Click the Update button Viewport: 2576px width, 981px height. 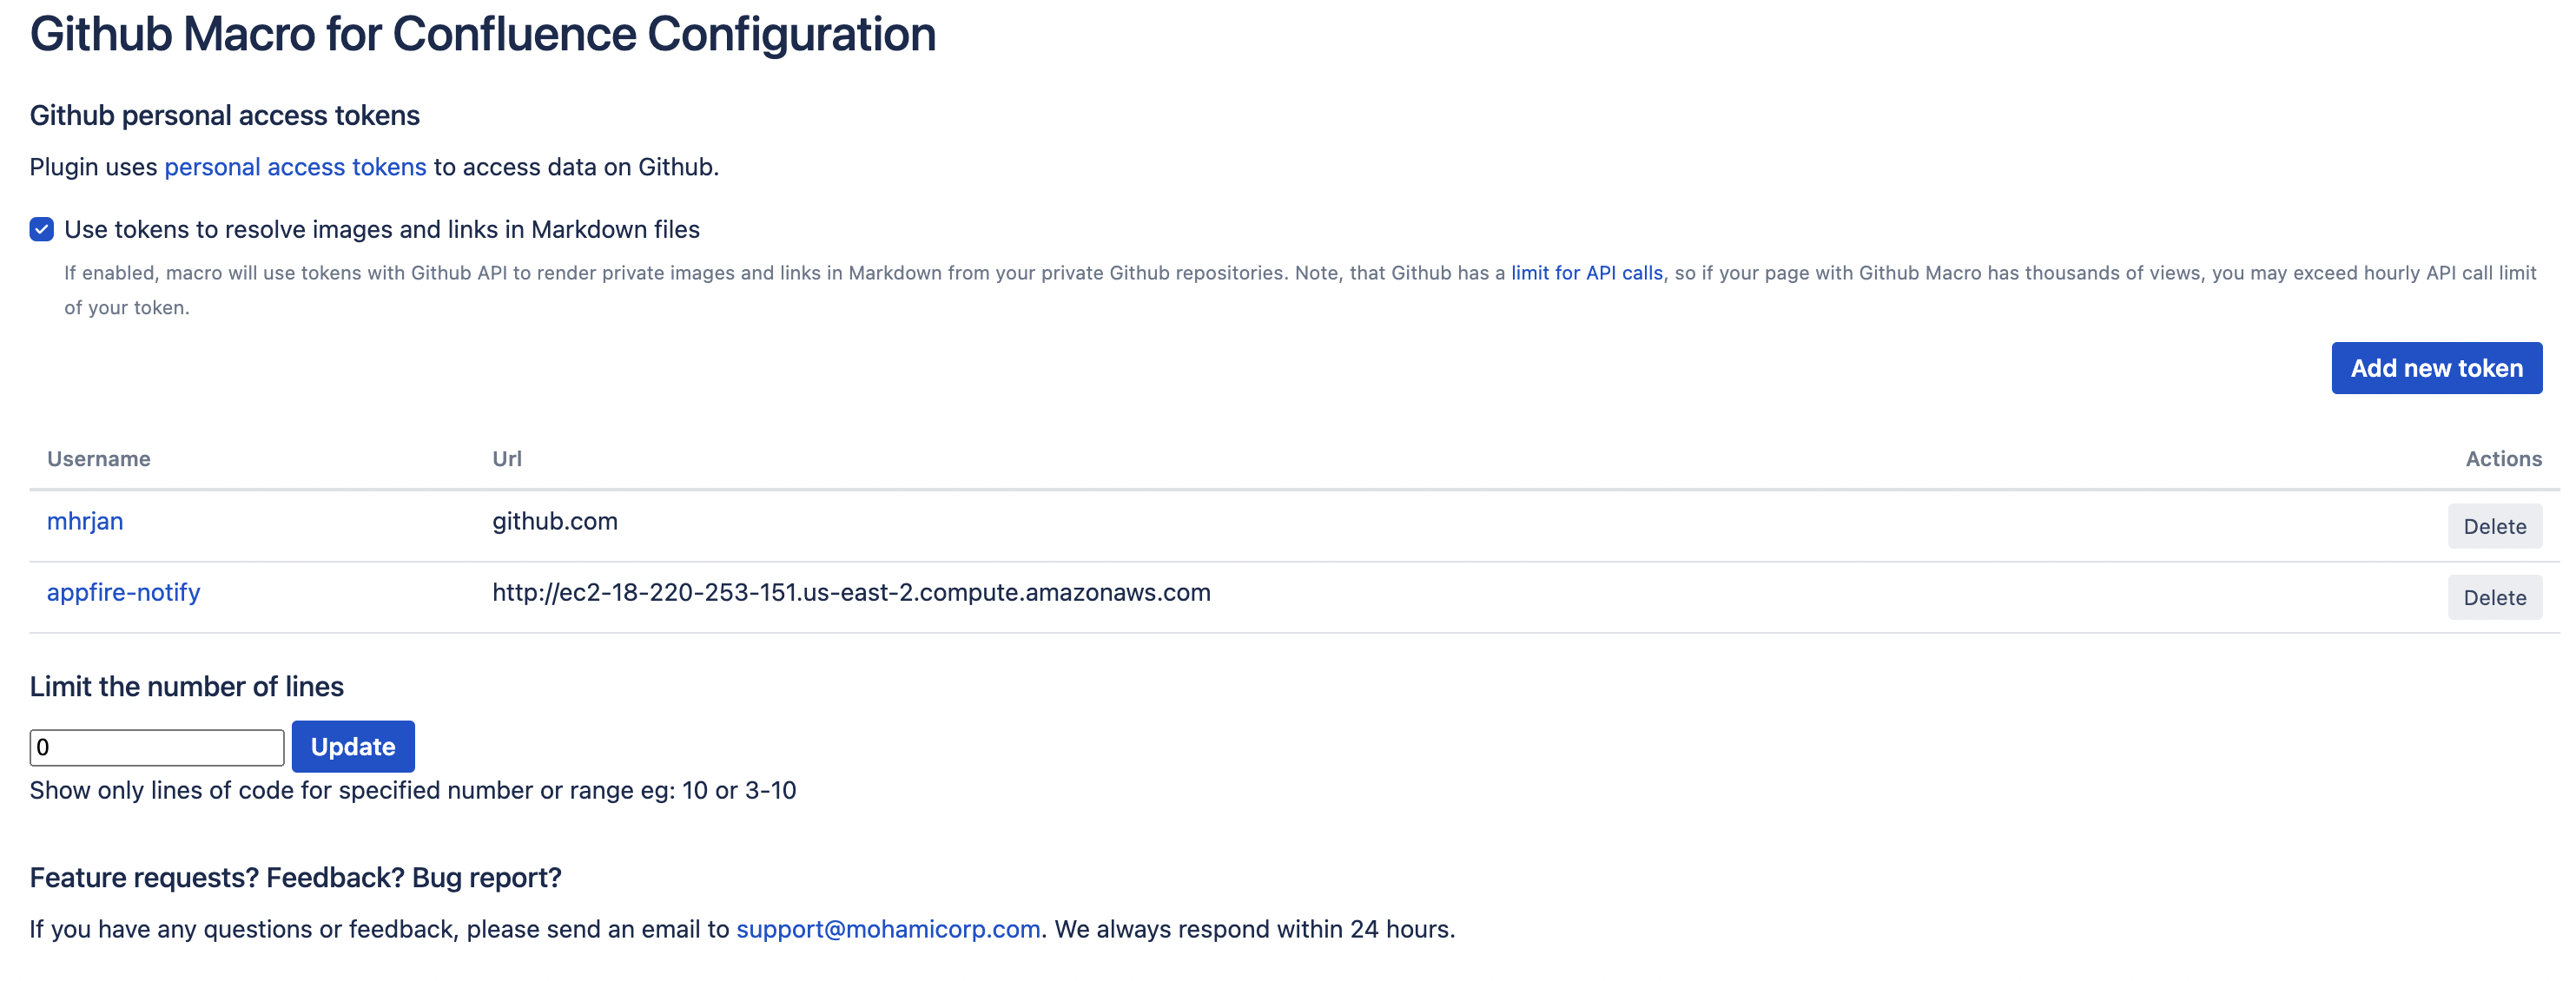[353, 746]
